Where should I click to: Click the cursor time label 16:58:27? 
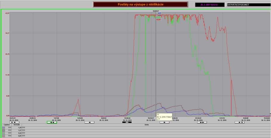(x=156, y=11)
